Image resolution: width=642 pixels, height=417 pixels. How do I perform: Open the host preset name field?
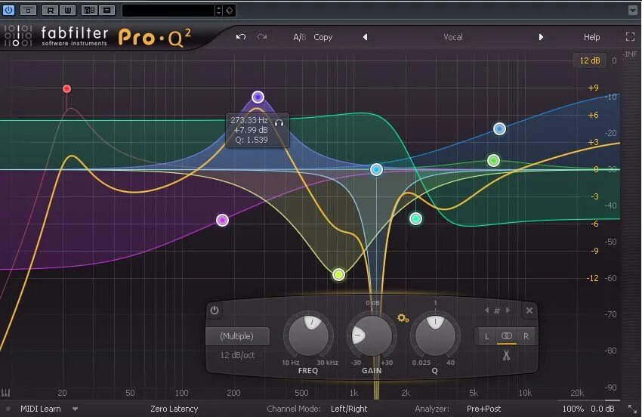[x=168, y=11]
